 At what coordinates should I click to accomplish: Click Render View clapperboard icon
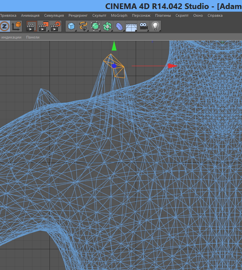tap(31, 26)
